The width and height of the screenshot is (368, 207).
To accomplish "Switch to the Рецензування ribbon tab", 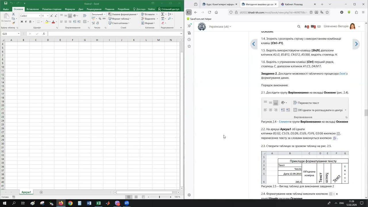I will click(94, 9).
